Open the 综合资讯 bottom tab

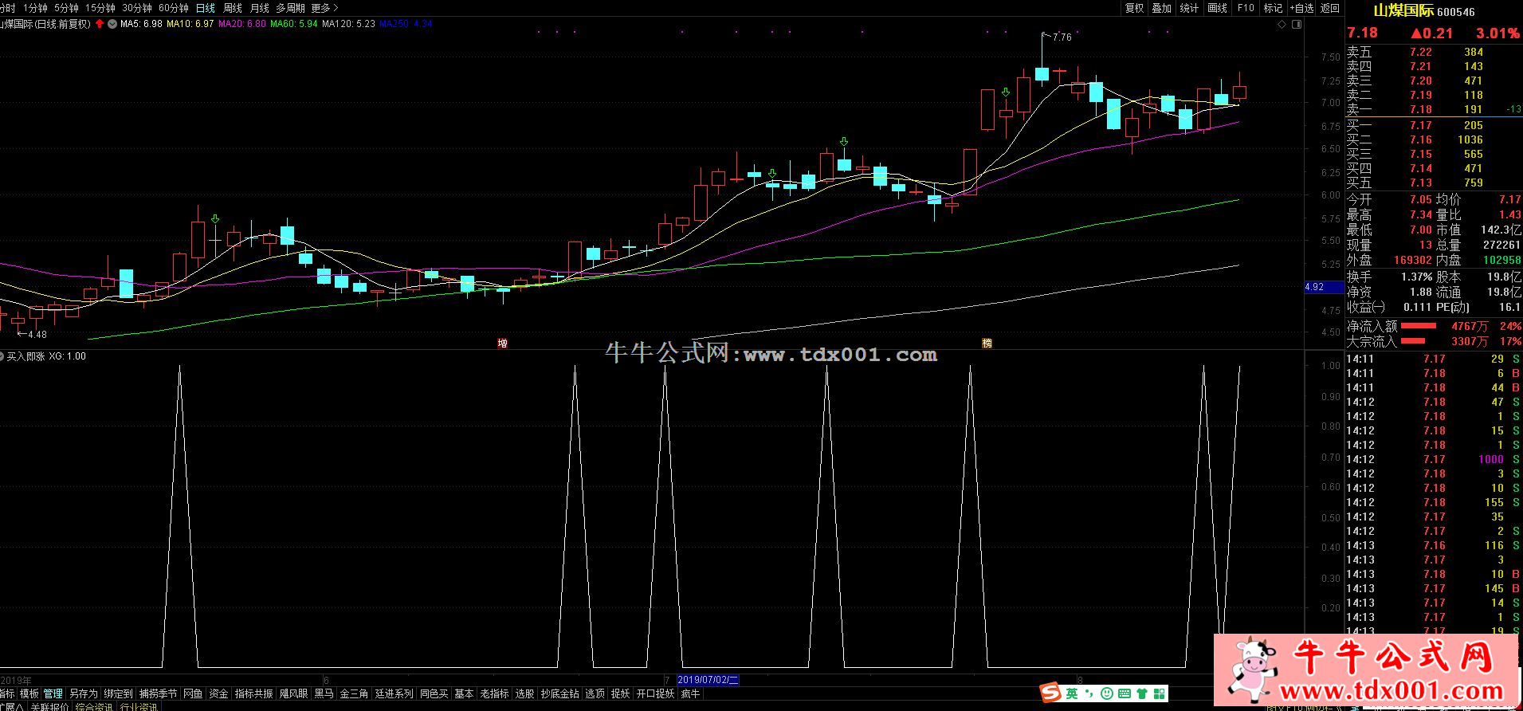pyautogui.click(x=94, y=706)
